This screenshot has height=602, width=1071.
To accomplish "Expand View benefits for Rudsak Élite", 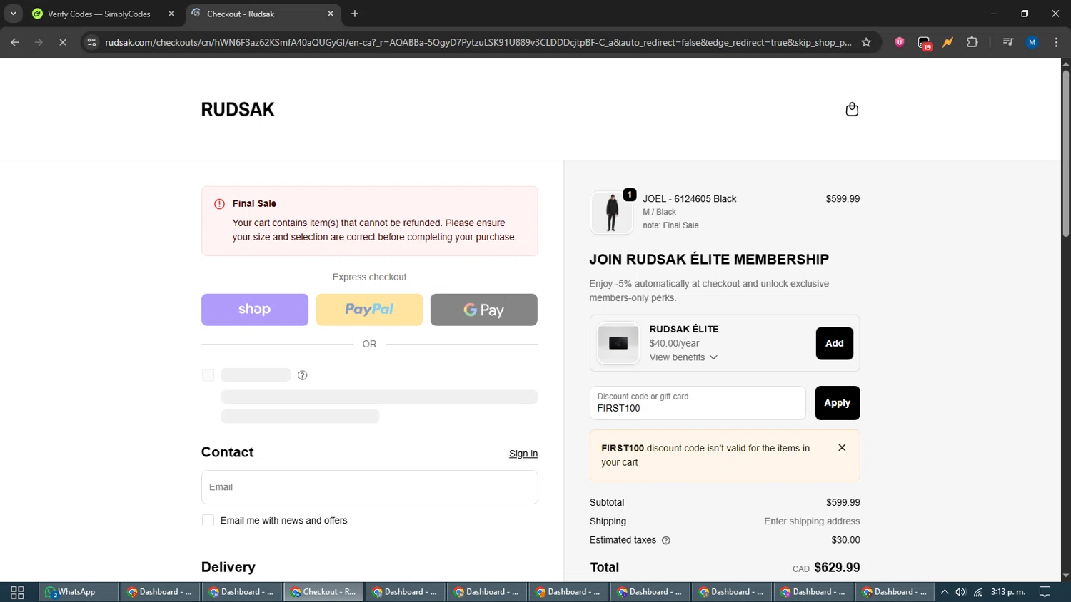I will pos(683,357).
